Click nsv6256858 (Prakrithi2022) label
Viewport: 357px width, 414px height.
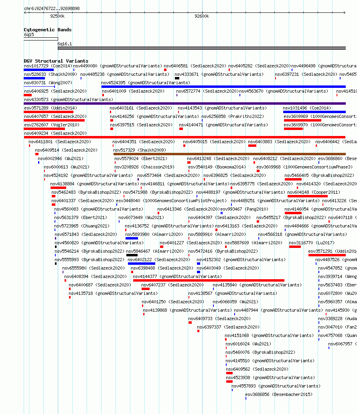click(233, 116)
